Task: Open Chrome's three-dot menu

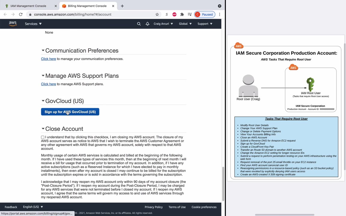Action: (x=220, y=14)
